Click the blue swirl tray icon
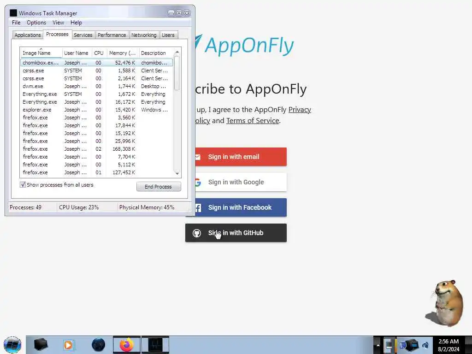Viewport: 472px width, 354px height. pyautogui.click(x=425, y=345)
